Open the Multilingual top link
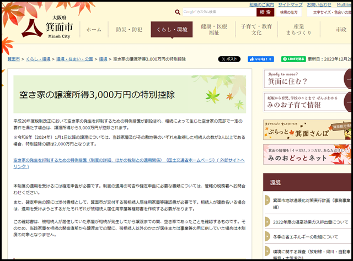Viewport: 353px width, 261px height. click(x=344, y=4)
